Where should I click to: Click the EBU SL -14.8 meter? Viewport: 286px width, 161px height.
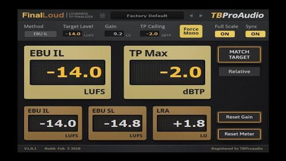tap(118, 123)
